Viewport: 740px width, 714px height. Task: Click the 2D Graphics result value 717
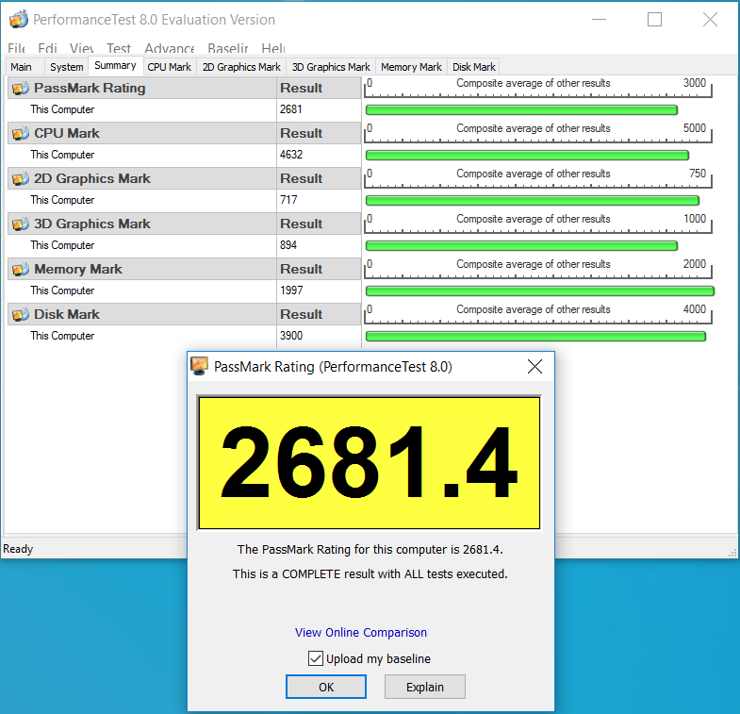point(288,200)
